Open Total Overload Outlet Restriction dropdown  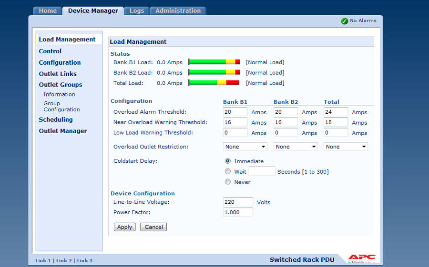tap(346, 147)
